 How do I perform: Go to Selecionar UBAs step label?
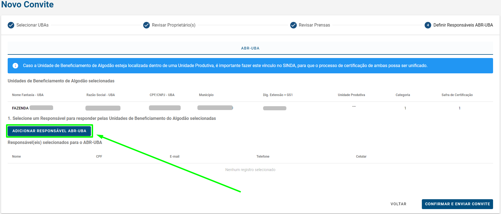click(32, 25)
